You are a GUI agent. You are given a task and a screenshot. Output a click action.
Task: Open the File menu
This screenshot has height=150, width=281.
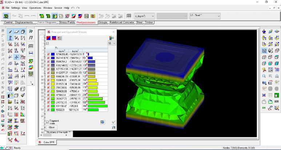[7, 8]
